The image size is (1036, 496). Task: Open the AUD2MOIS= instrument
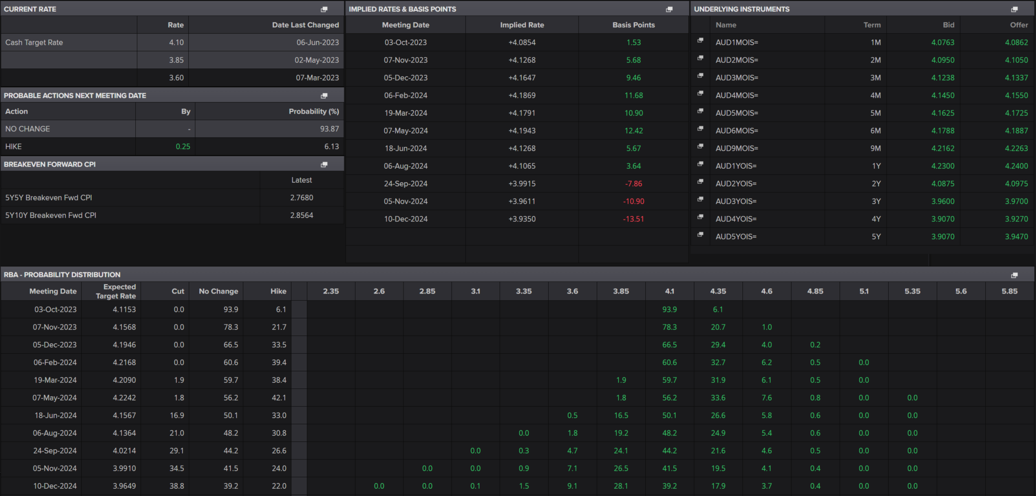coord(736,60)
